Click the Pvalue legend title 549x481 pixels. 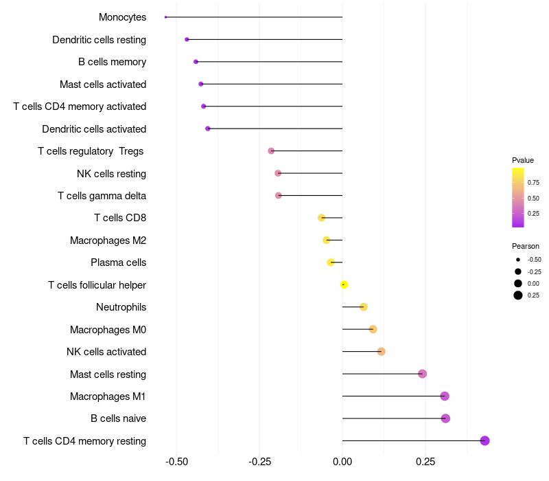pos(523,161)
